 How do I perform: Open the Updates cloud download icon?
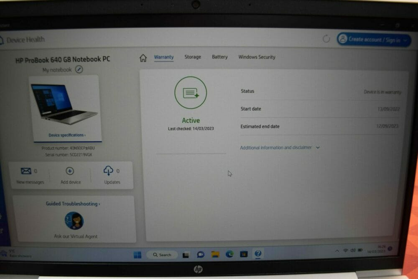click(108, 171)
